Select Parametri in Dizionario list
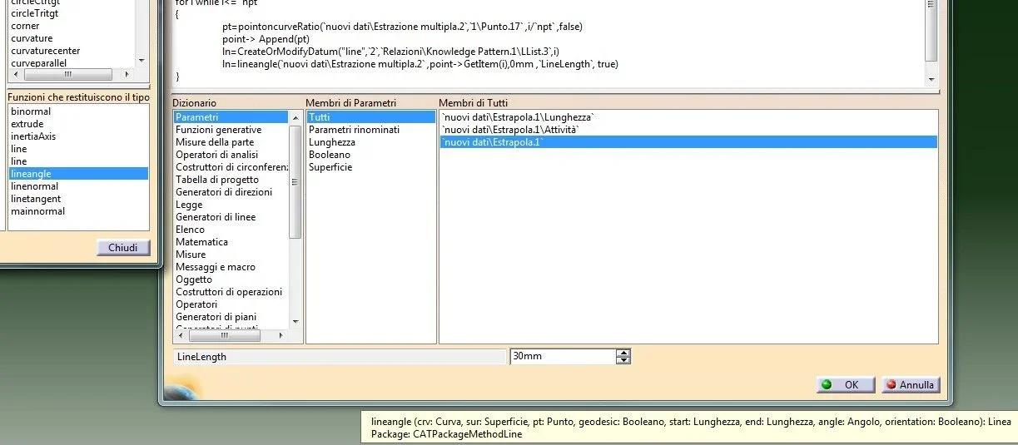 point(231,117)
